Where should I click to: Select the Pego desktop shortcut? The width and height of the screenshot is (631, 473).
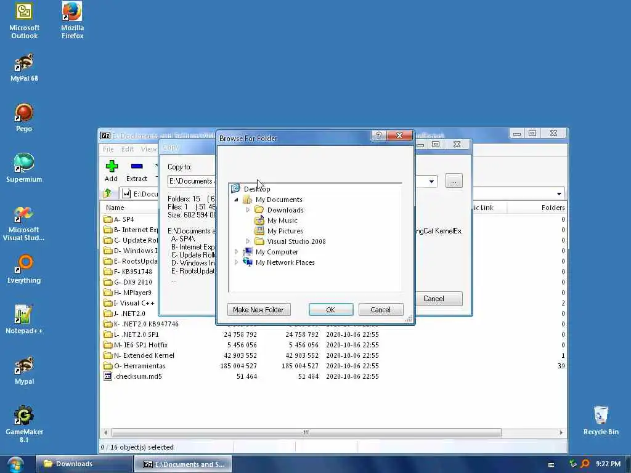click(24, 118)
